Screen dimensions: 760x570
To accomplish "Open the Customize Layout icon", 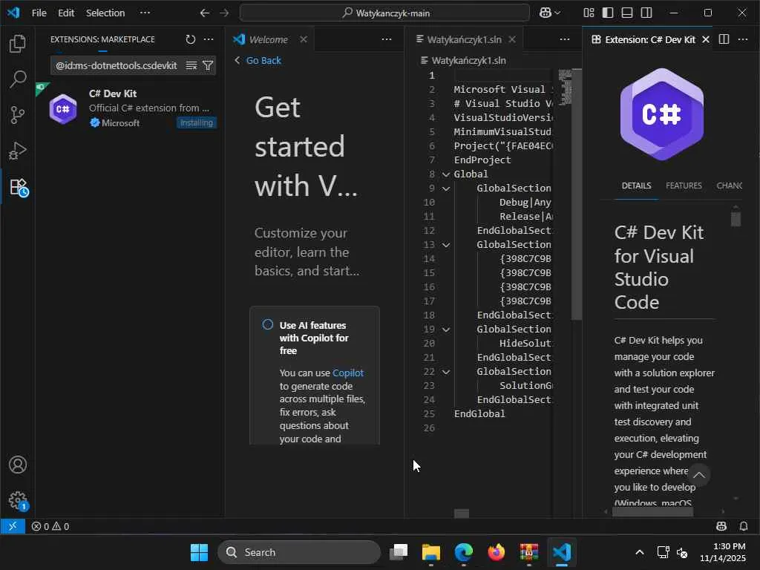I will tap(589, 13).
